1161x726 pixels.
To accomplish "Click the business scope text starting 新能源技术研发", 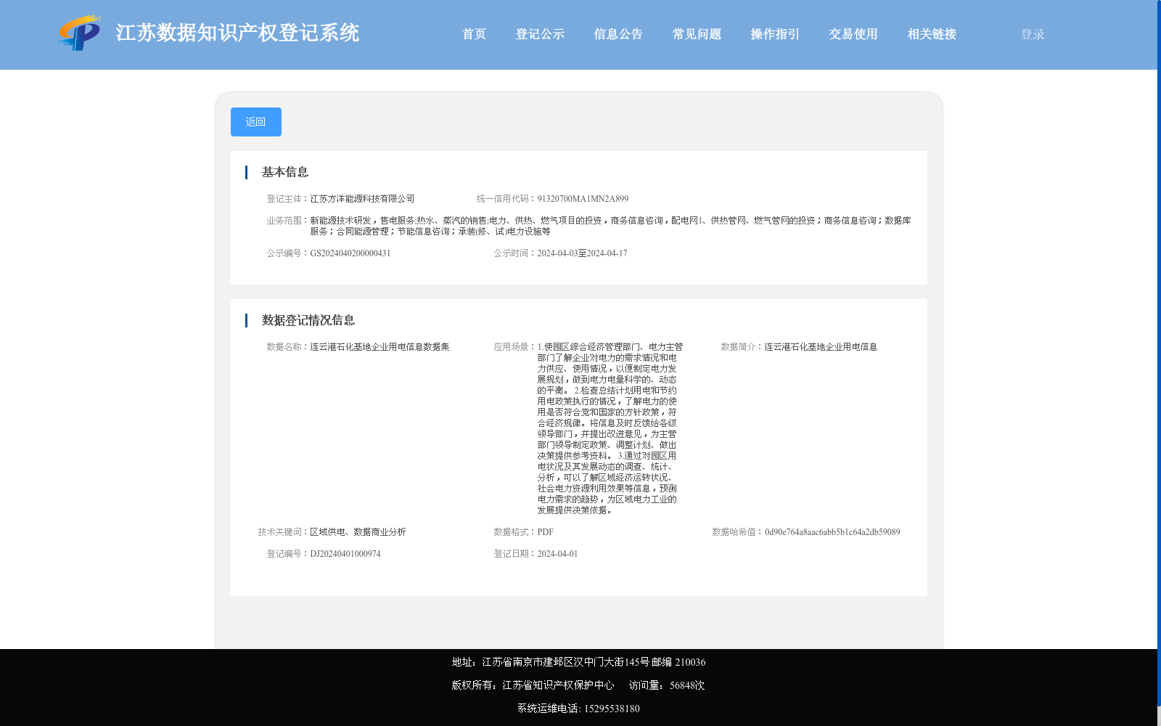I will pos(610,226).
